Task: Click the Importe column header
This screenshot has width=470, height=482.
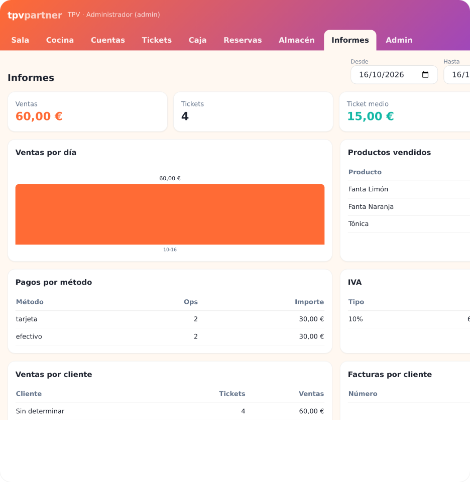Action: [x=309, y=302]
